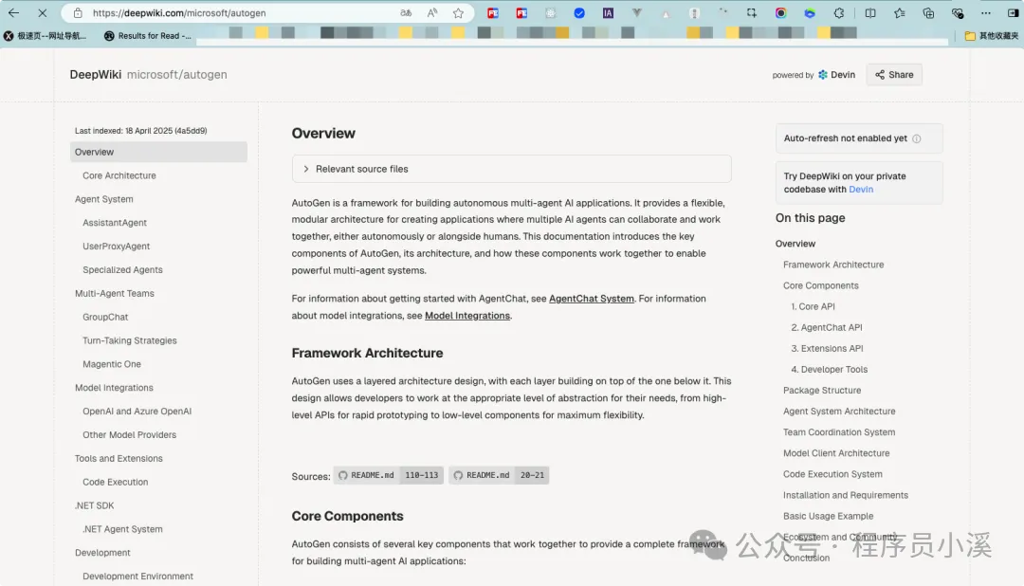Open Agent System in the sidebar
Image resolution: width=1024 pixels, height=586 pixels.
pos(104,199)
